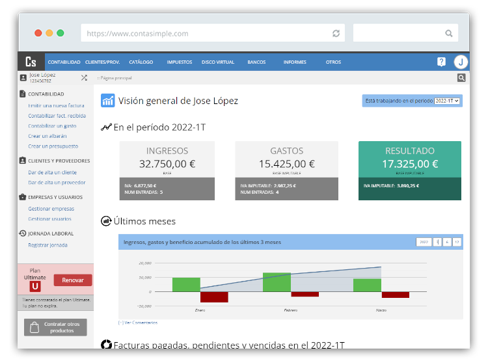Screen dimensions: 488x359
Task: Click the browser red close dot
Action: pyautogui.click(x=38, y=33)
